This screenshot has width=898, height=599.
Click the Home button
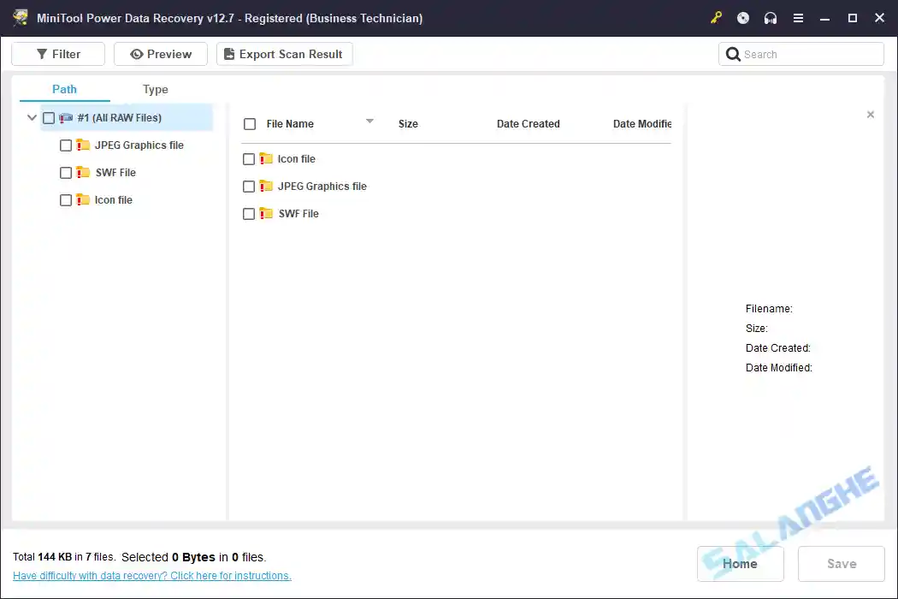[x=740, y=563]
